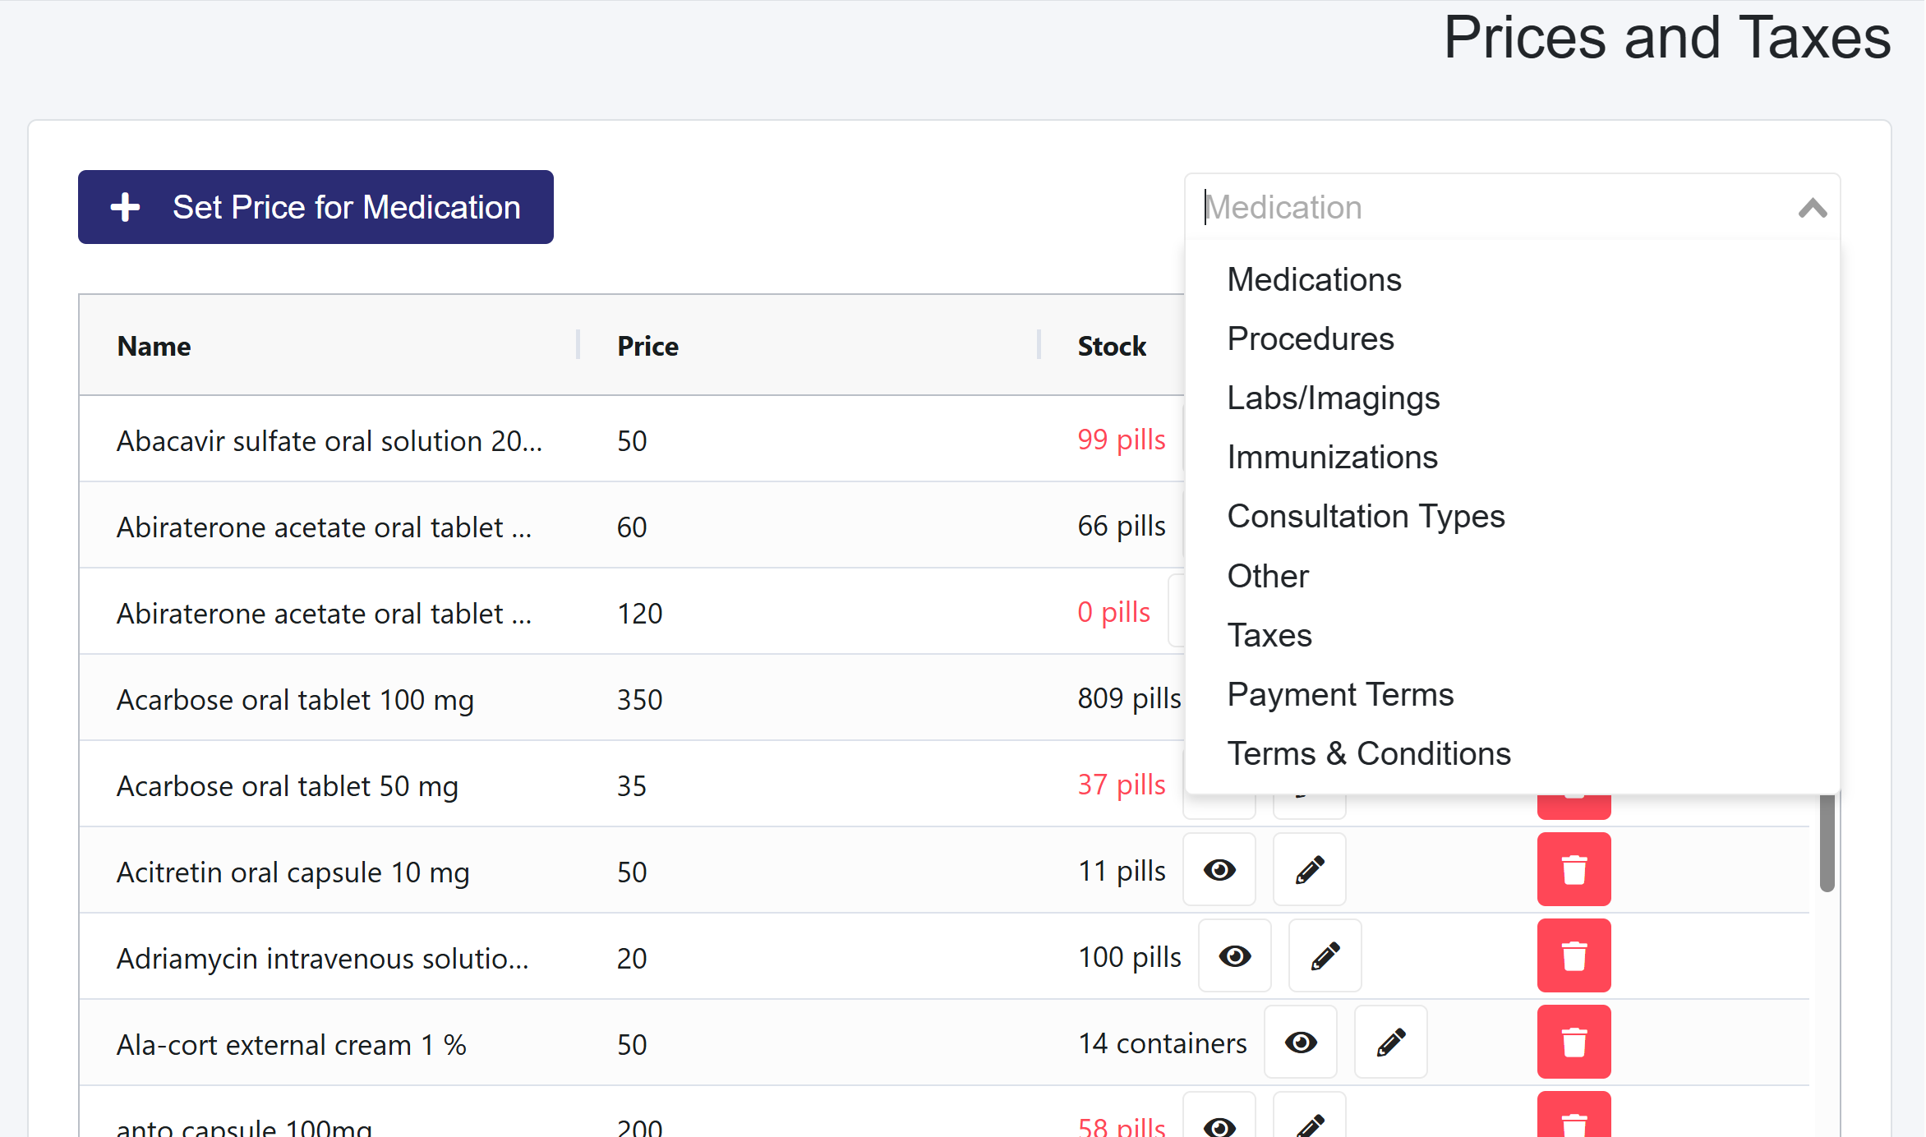Edit the Ala-cort external cream row
Image resolution: width=1926 pixels, height=1137 pixels.
tap(1390, 1043)
